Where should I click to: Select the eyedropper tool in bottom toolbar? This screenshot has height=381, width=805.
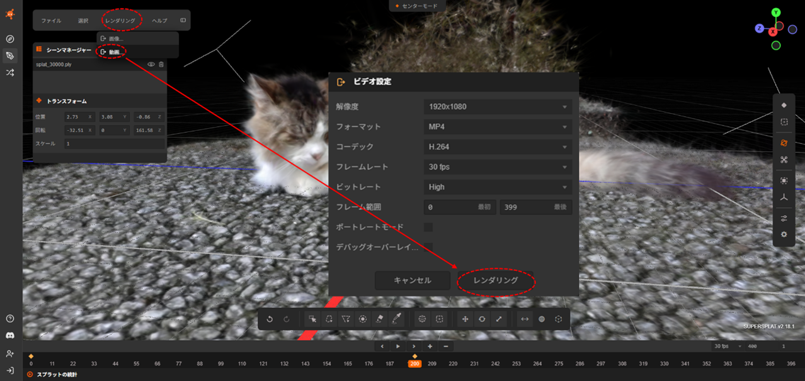pos(397,319)
